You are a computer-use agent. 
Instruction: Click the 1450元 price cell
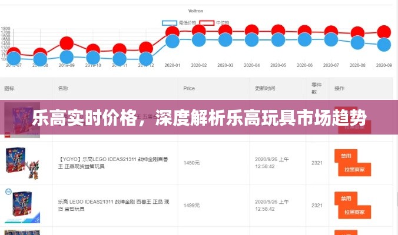coord(191,163)
